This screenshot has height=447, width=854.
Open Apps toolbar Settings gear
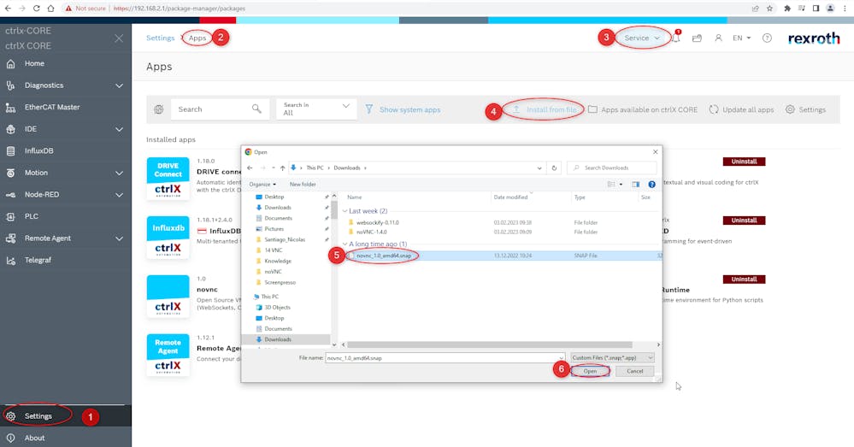tap(805, 109)
